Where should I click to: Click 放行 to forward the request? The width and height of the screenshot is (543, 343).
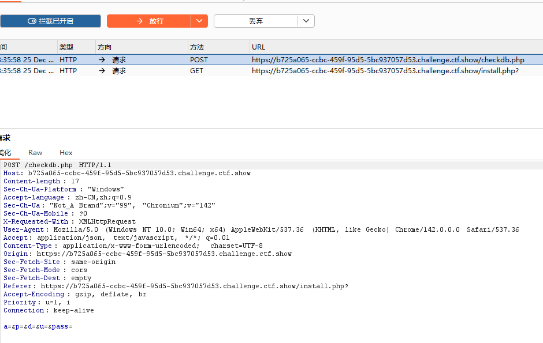pos(149,21)
